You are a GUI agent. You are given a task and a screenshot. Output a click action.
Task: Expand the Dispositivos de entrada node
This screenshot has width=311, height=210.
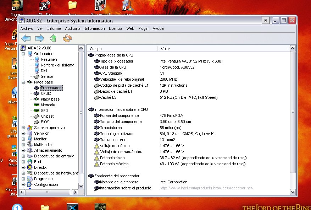23,156
